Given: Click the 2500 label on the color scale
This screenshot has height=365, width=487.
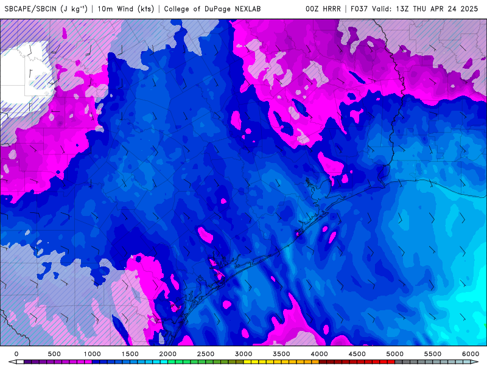Looking at the screenshot, I should click(206, 354).
